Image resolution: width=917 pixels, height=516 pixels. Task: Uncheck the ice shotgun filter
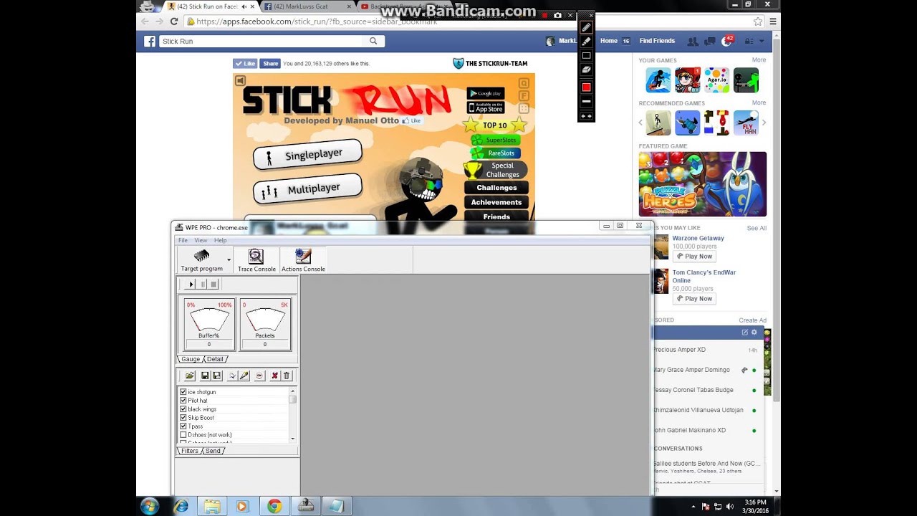pyautogui.click(x=183, y=392)
